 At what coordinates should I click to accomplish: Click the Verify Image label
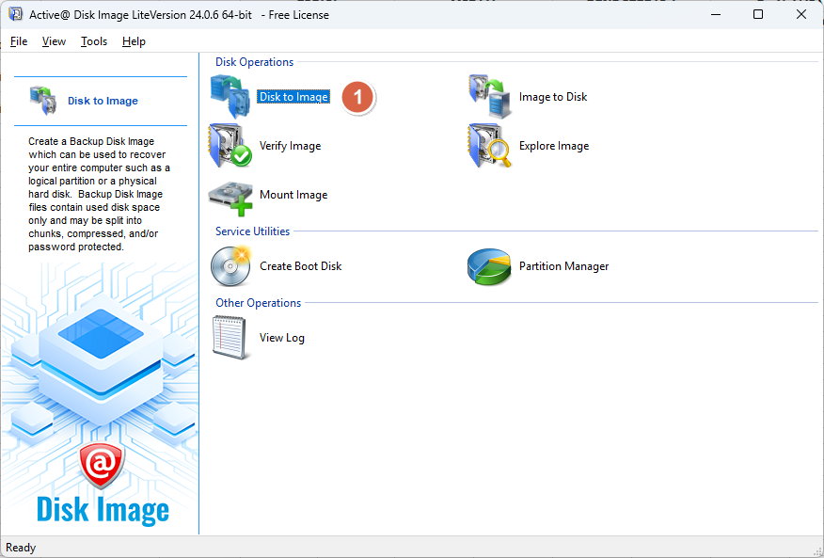tap(290, 146)
